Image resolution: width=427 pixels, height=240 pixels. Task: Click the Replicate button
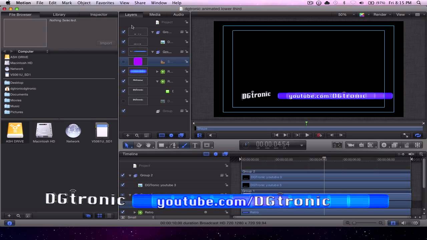[417, 145]
